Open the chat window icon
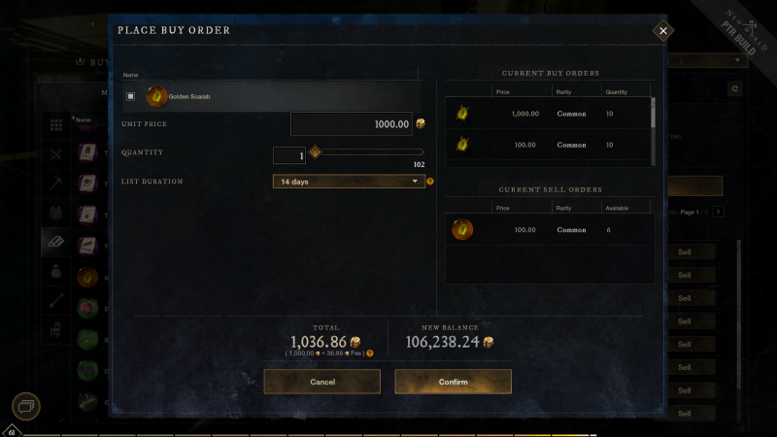 (26, 406)
